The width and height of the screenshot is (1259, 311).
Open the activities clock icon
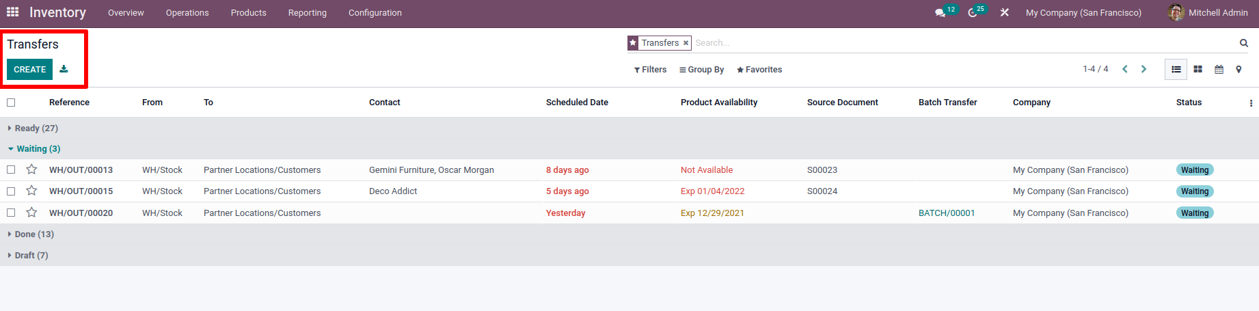point(973,13)
